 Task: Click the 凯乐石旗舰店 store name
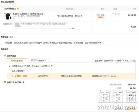10,9
